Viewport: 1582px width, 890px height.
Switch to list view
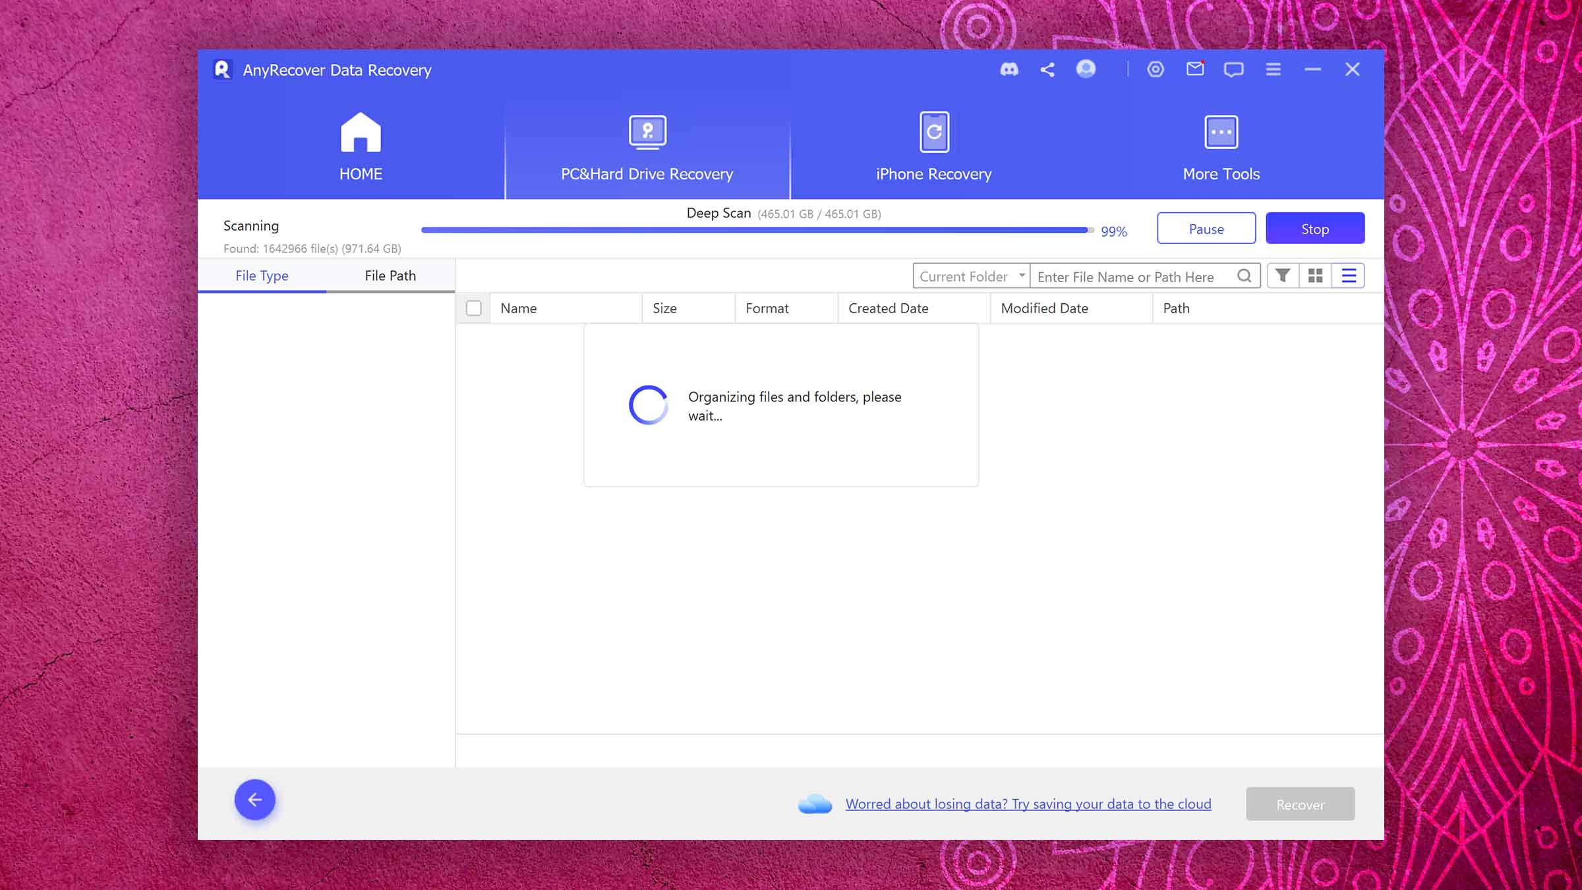1349,276
